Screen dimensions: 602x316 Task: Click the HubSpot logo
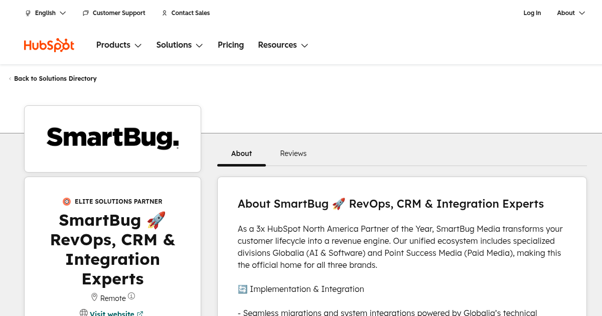(x=49, y=45)
